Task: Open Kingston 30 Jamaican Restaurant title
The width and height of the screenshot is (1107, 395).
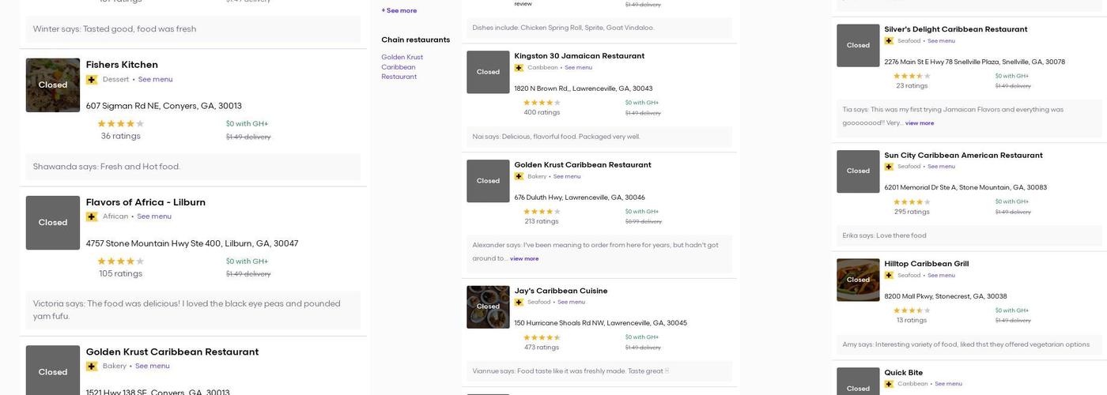Action: pyautogui.click(x=579, y=56)
